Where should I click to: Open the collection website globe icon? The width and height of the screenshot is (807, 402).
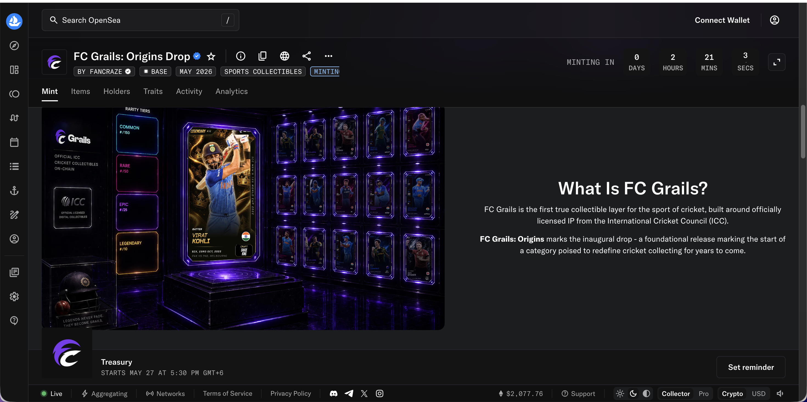(x=284, y=56)
